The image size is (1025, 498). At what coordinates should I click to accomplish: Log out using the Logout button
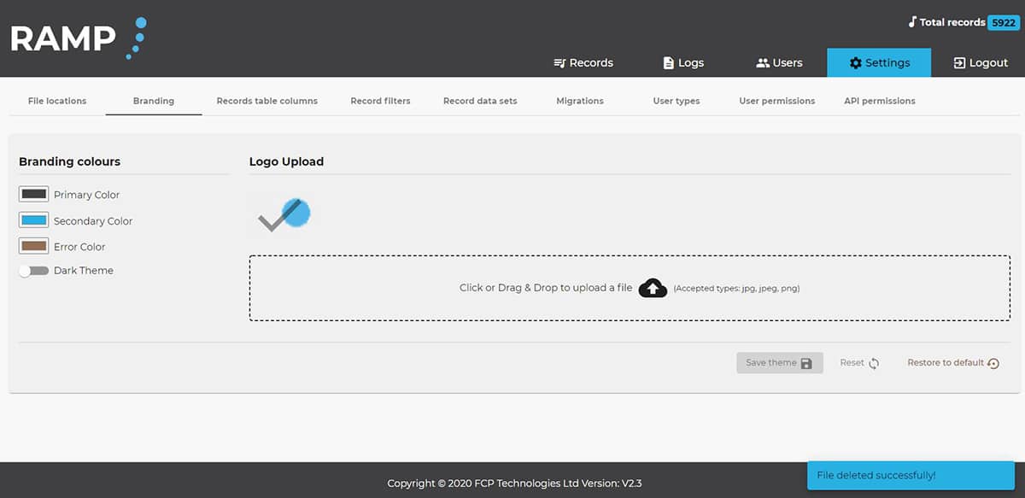(981, 62)
